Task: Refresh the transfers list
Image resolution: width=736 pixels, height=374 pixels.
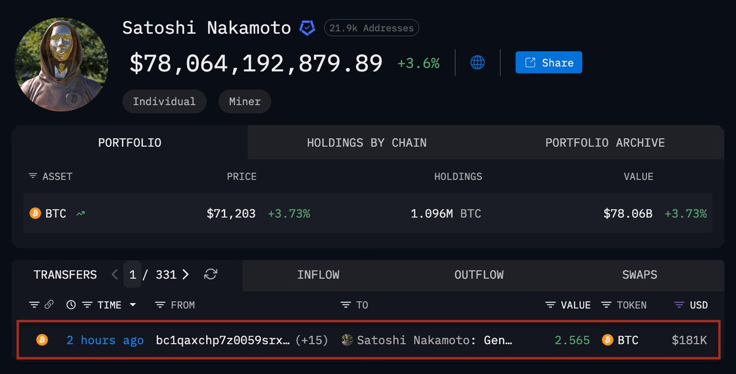Action: click(210, 274)
